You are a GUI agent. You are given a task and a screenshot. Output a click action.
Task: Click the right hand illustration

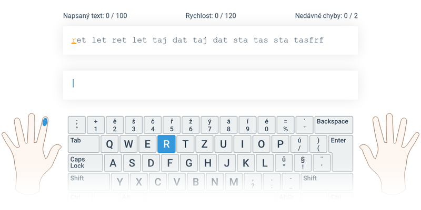pyautogui.click(x=389, y=153)
